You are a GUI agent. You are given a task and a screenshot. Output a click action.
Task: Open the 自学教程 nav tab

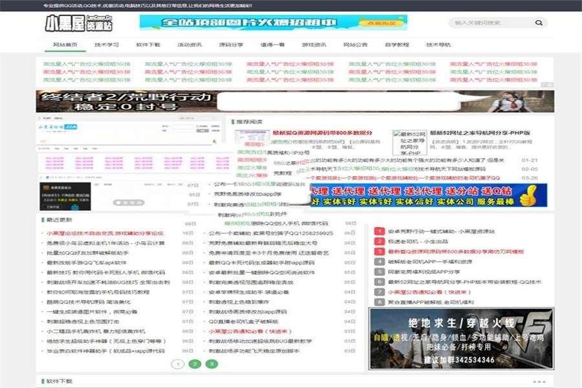397,45
